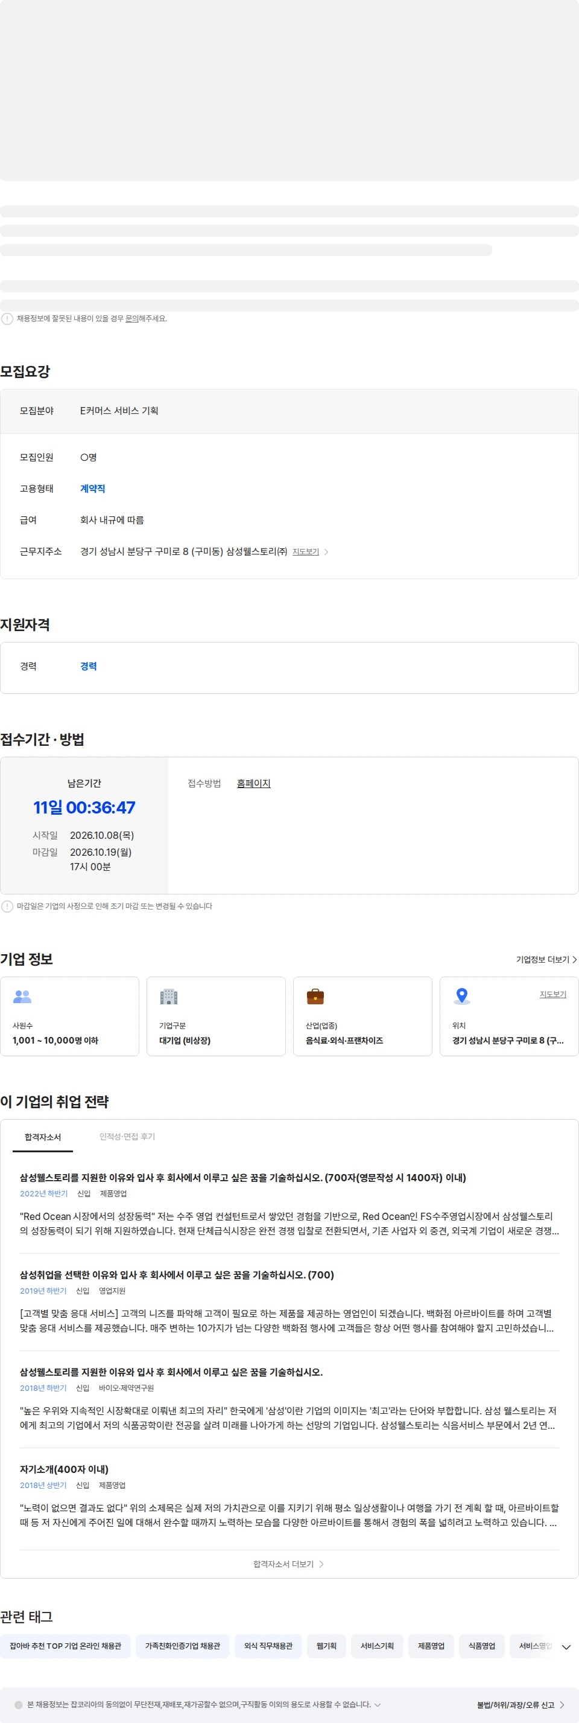Select the 사원수 1,001~10,000명 card

coord(69,1016)
